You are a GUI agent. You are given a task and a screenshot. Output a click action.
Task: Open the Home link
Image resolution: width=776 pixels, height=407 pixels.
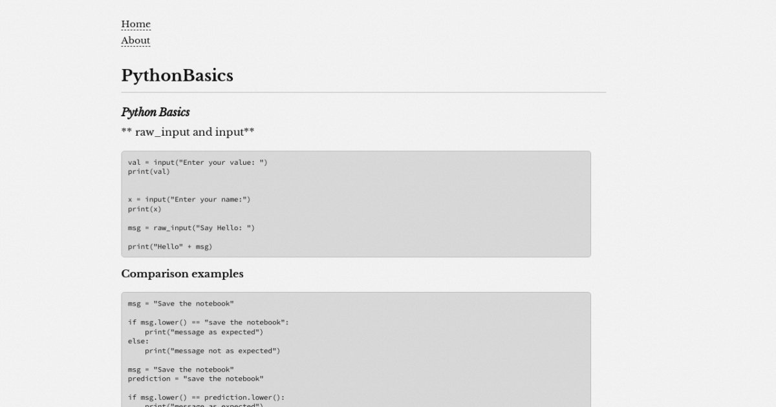[136, 25]
